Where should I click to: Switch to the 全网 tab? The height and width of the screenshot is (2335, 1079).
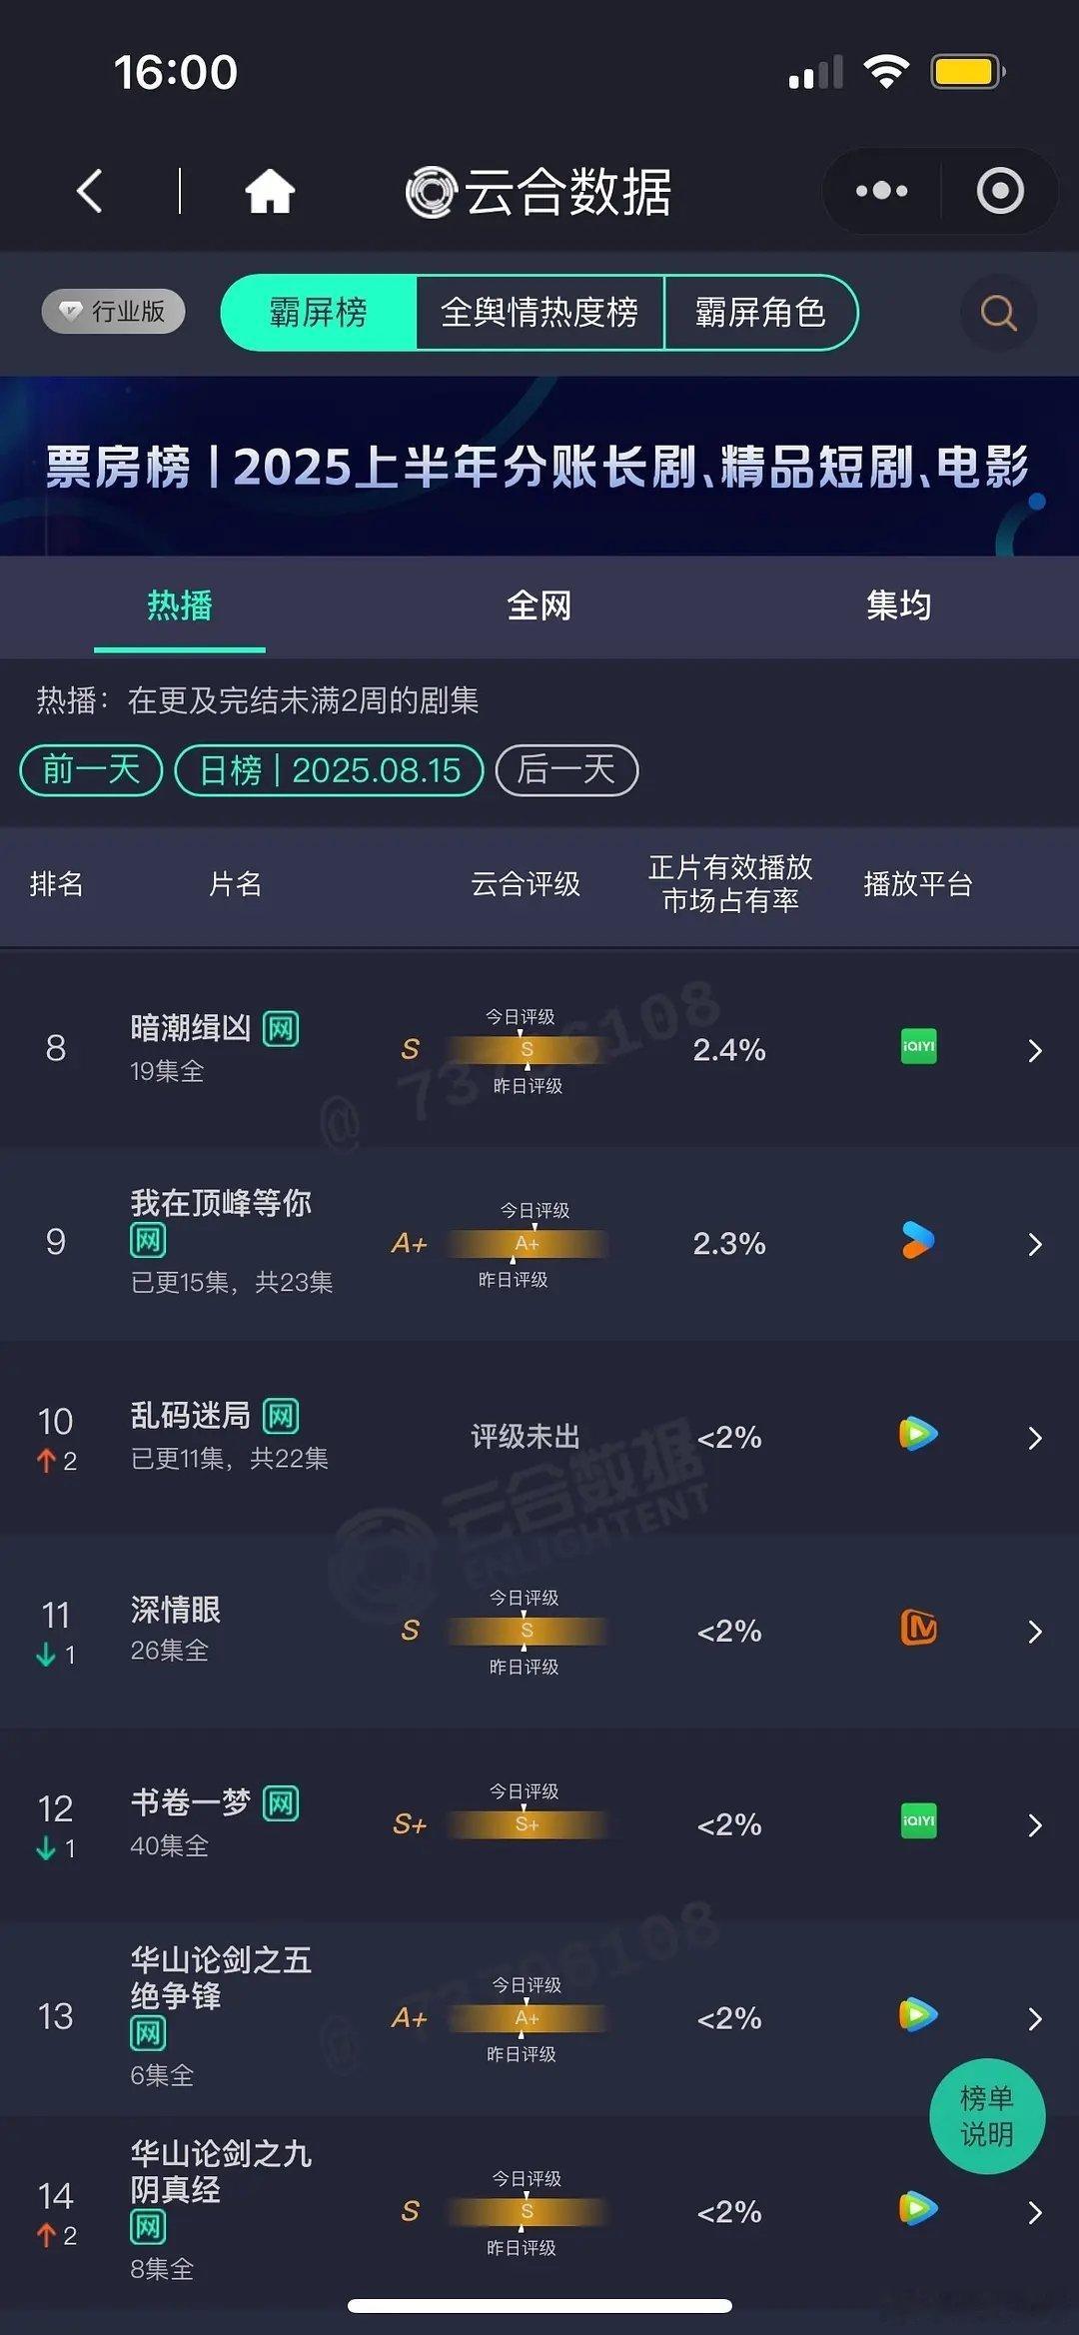coord(539,605)
